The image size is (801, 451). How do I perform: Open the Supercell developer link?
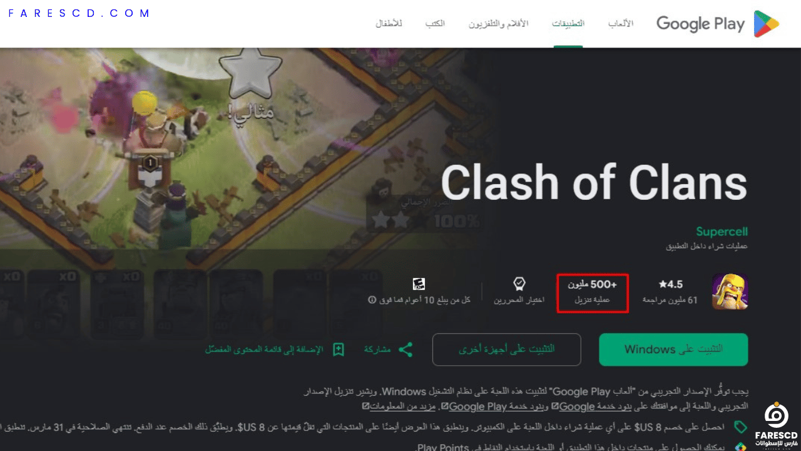click(x=722, y=232)
